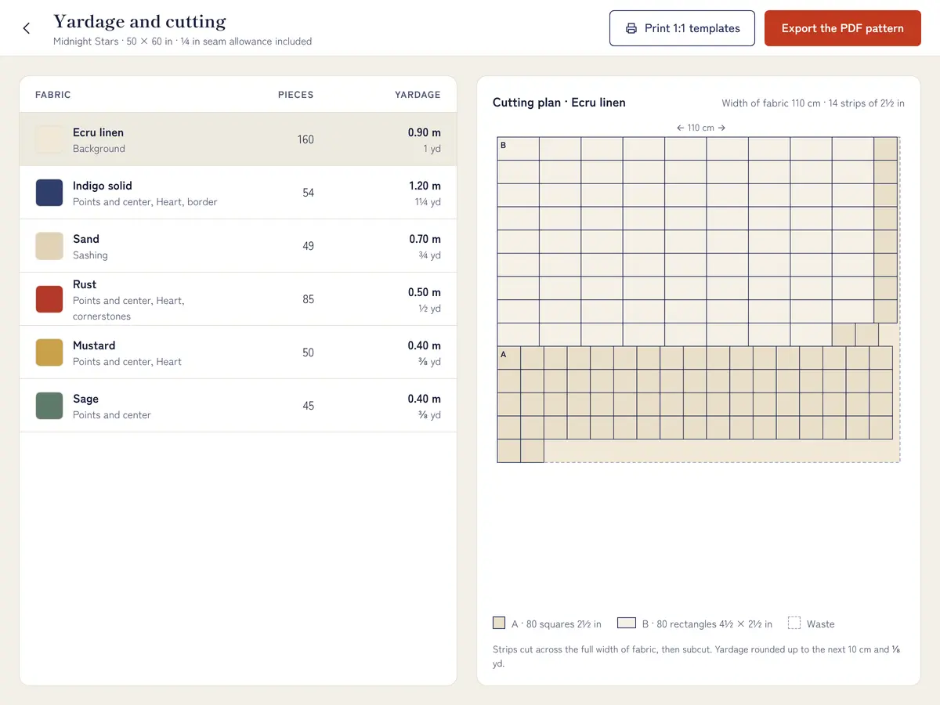Viewport: 940px width, 705px height.
Task: Click the PIECES column header
Action: (x=295, y=95)
